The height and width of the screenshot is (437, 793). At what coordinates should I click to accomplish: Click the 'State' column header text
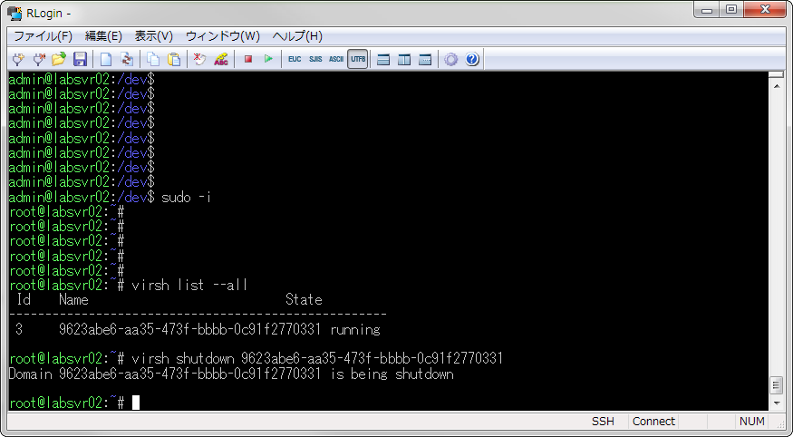(304, 300)
